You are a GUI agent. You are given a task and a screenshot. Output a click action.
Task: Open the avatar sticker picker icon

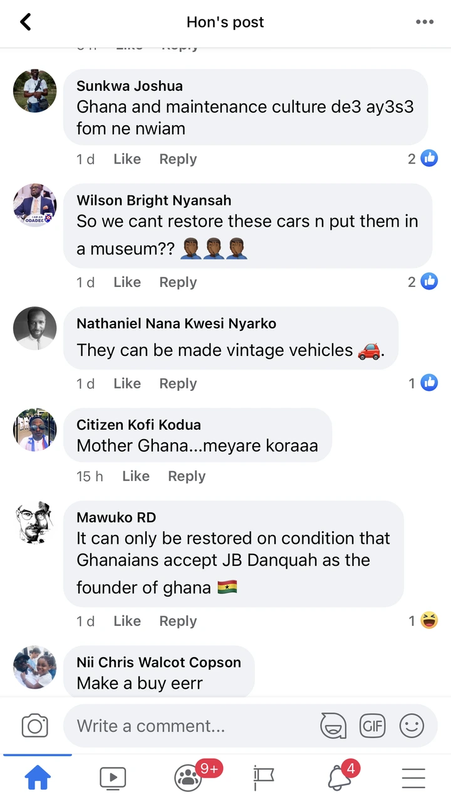tap(333, 726)
